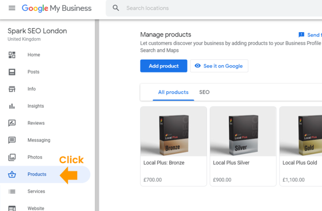Viewport: 322px width, 211px height.
Task: Open Posts in the sidebar
Action: point(33,72)
